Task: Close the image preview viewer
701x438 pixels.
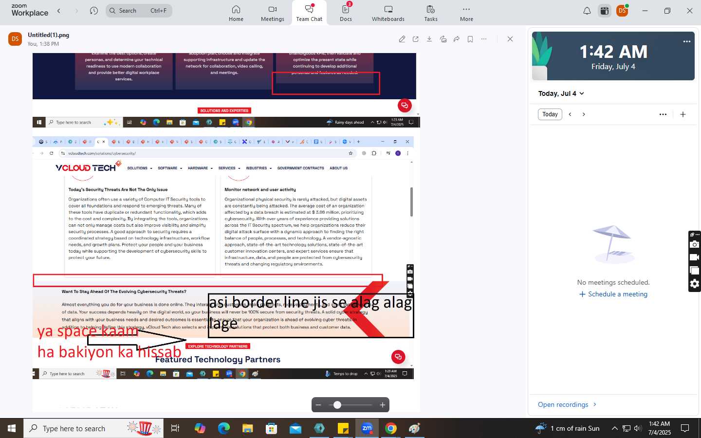Action: pos(510,39)
